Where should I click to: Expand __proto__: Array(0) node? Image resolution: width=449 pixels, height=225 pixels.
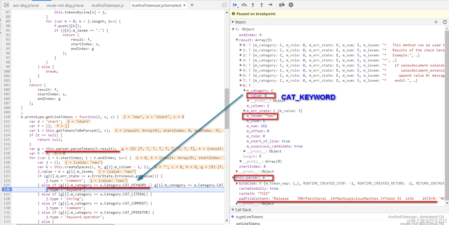(x=241, y=161)
